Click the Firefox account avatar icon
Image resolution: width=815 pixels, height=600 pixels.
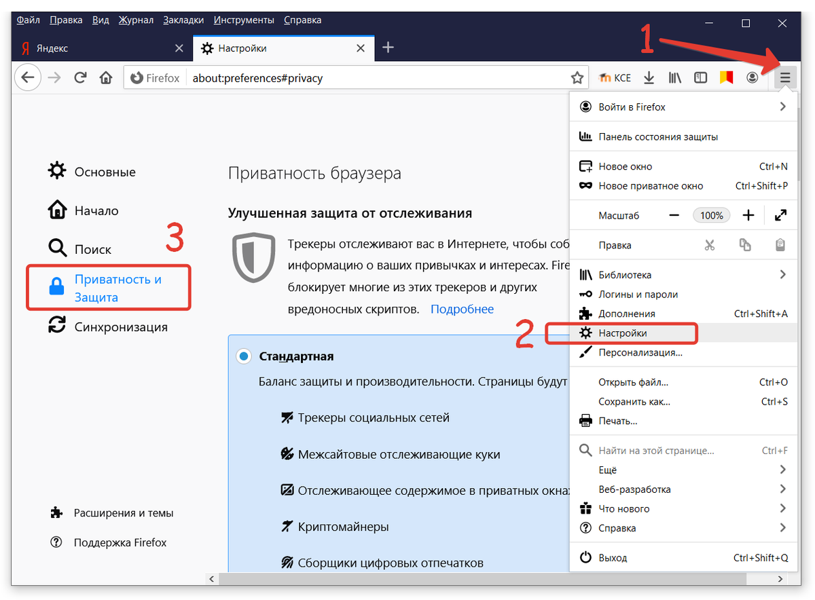pyautogui.click(x=752, y=78)
